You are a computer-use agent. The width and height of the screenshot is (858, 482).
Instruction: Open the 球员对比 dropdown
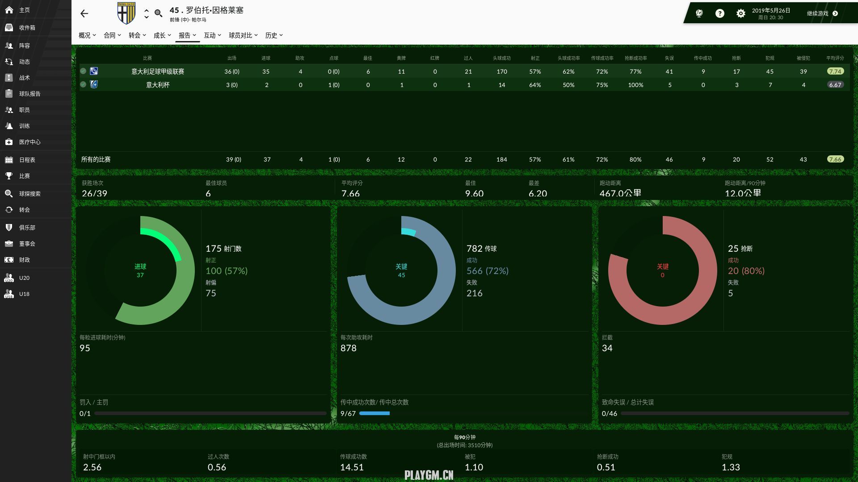pyautogui.click(x=243, y=35)
